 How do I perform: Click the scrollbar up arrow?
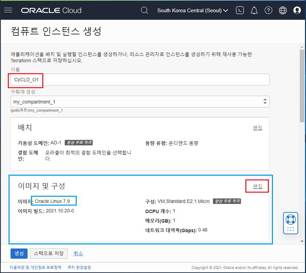302,47
